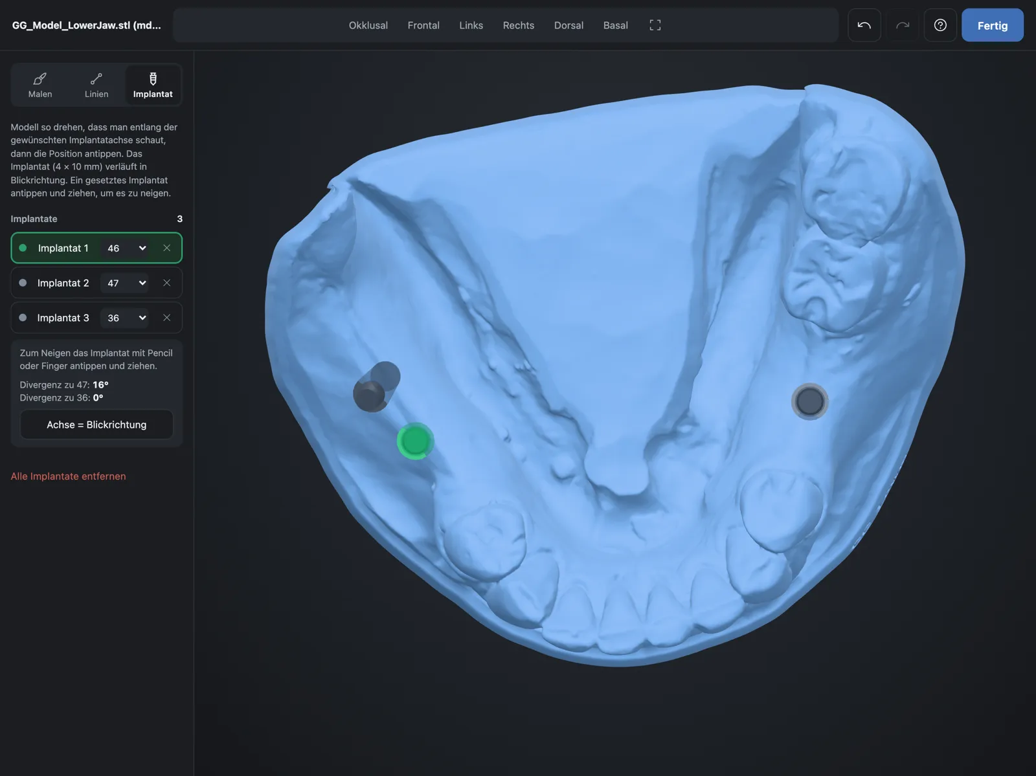Open tooth number dropdown for Implantat 1
The image size is (1036, 776).
point(126,248)
